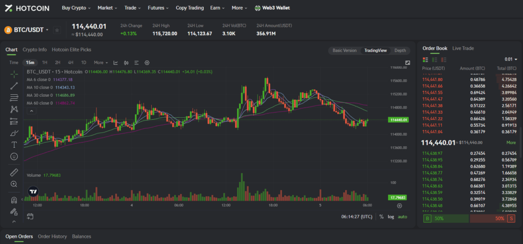Screen dimensions: 523x244
Task: Select the text annotation tool
Action: click(x=14, y=145)
